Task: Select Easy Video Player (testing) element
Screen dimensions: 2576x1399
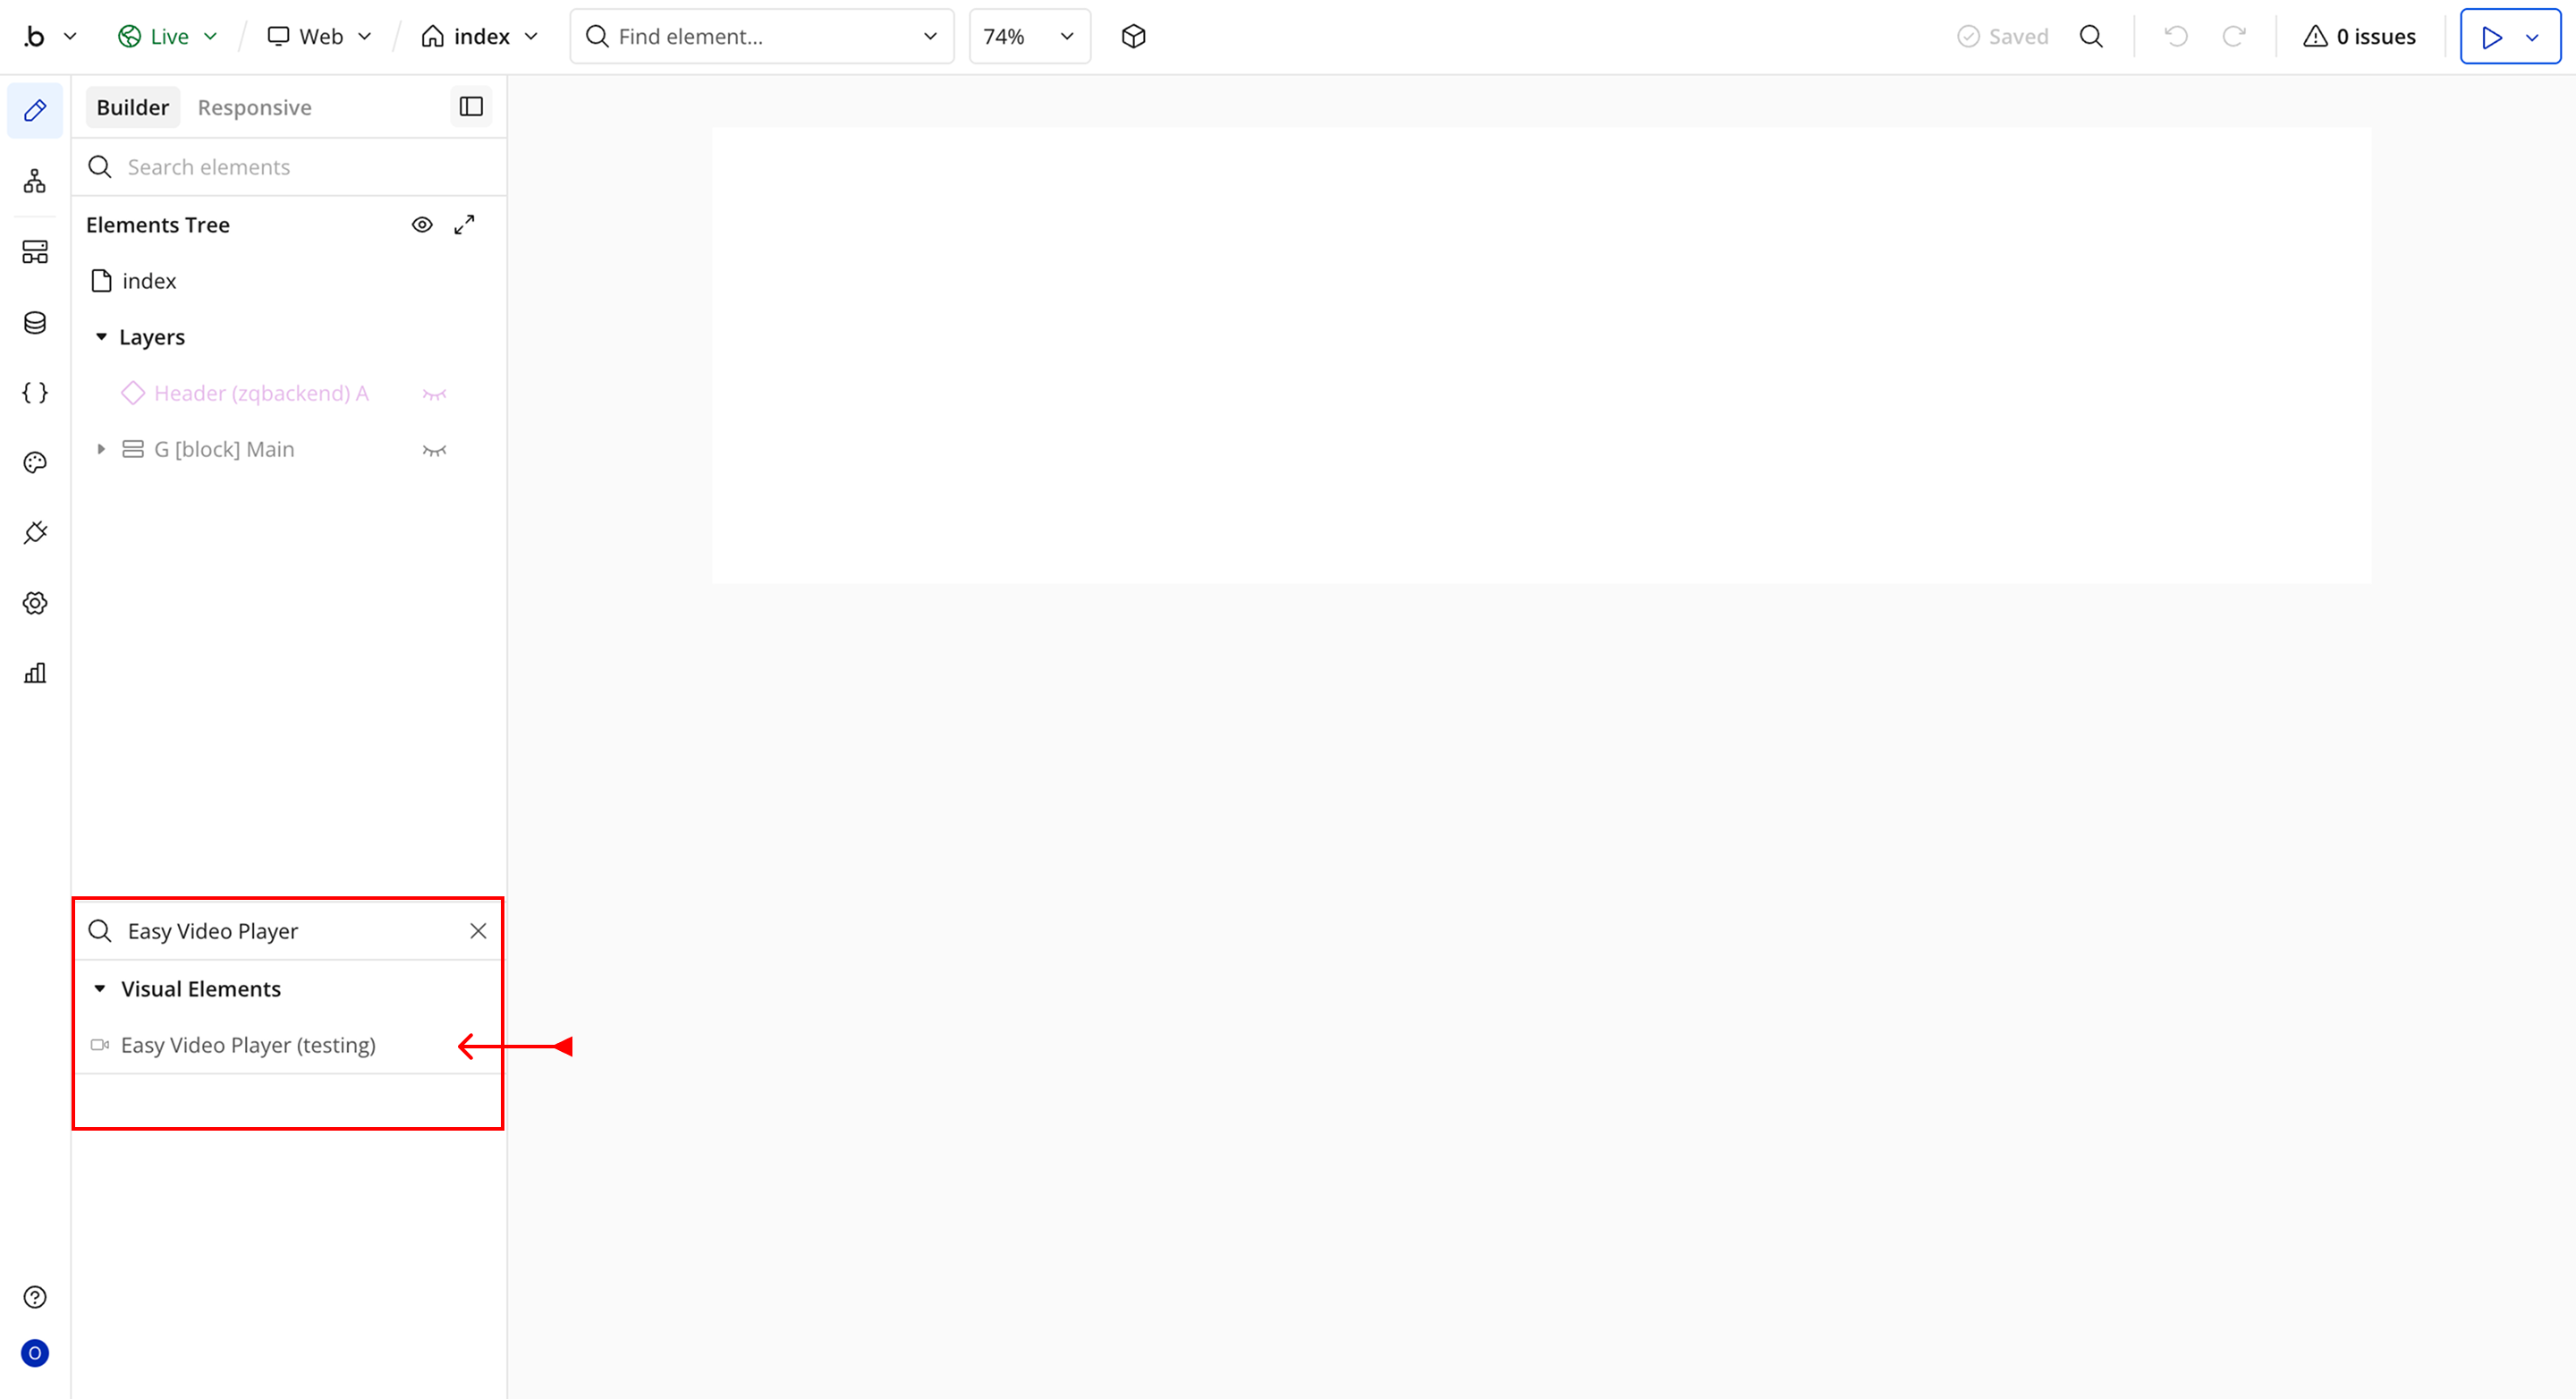Action: point(248,1045)
